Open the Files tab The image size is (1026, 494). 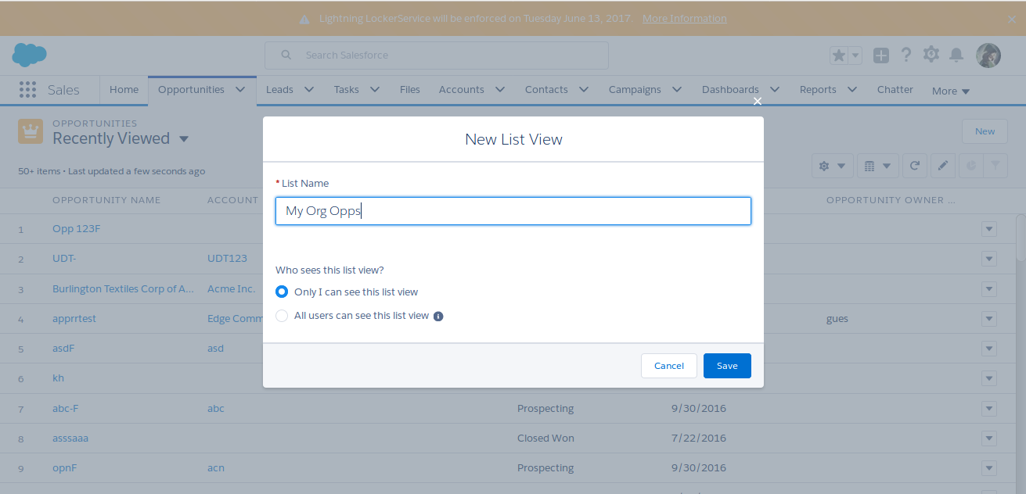[x=409, y=90]
